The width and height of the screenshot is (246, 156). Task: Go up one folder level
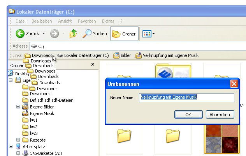(x=73, y=34)
